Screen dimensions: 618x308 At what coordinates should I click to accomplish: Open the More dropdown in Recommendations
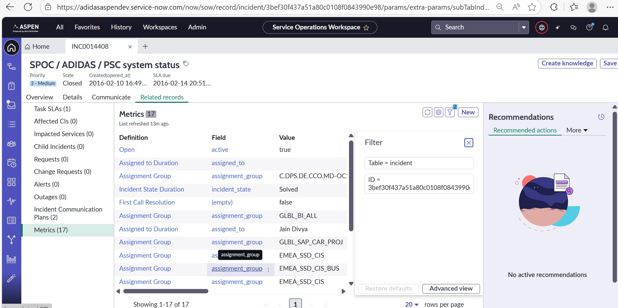577,130
